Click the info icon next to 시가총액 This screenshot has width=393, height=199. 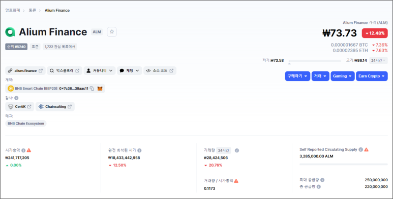click(x=23, y=150)
